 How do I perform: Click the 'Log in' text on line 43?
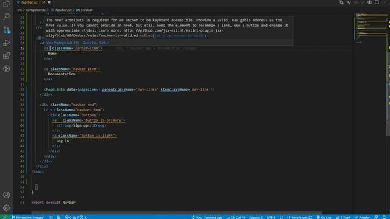(x=63, y=141)
